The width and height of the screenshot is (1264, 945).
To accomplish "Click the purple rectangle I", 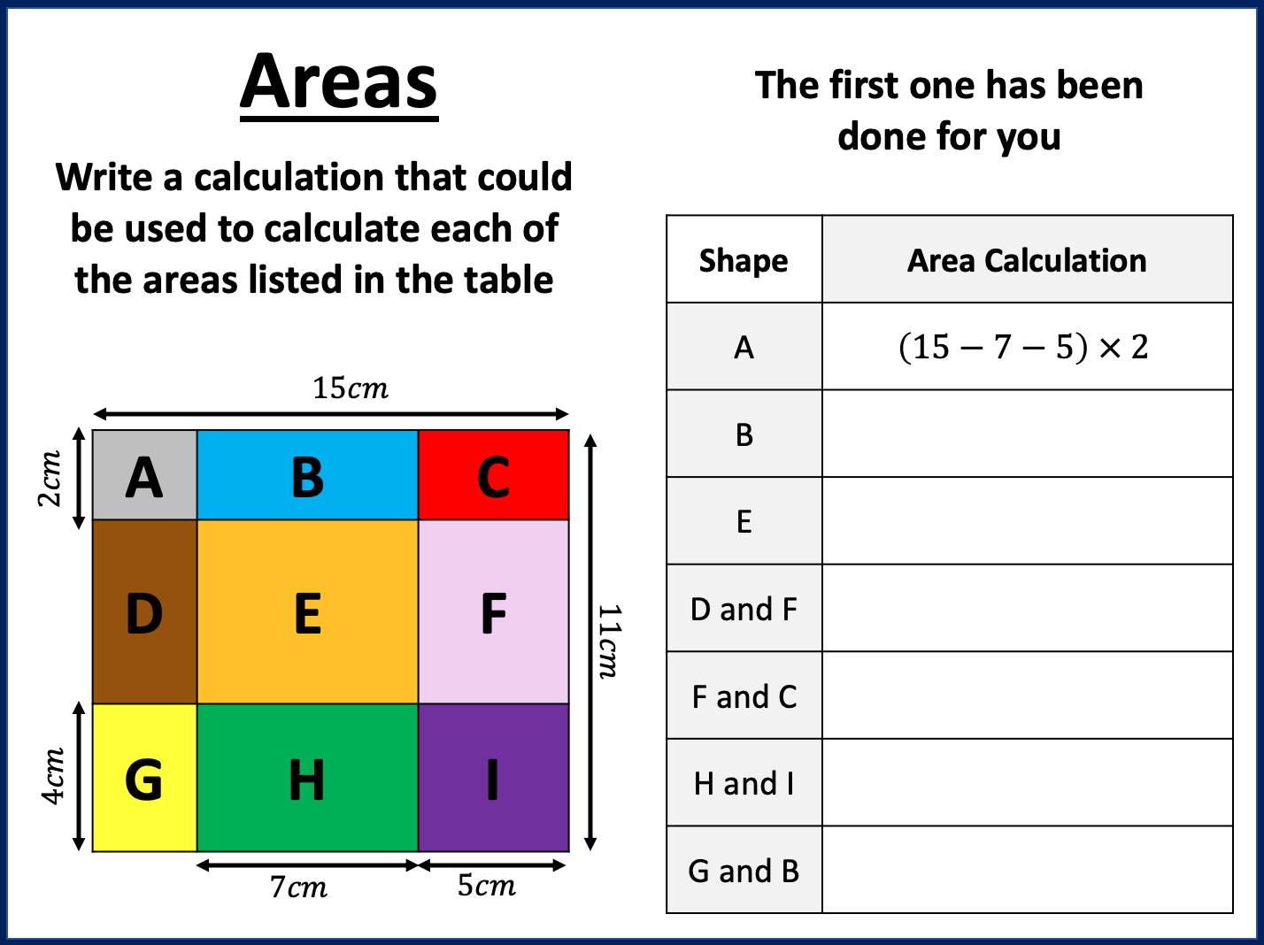I will tap(493, 778).
